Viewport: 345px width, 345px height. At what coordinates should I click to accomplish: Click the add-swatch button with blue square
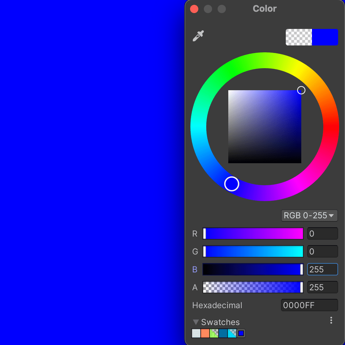(x=241, y=333)
